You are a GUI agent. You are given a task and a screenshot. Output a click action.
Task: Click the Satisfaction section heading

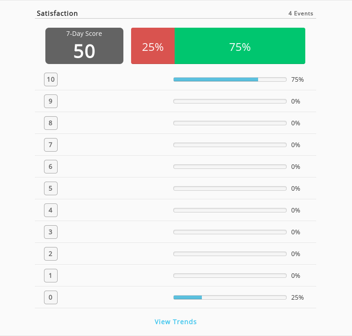(57, 14)
